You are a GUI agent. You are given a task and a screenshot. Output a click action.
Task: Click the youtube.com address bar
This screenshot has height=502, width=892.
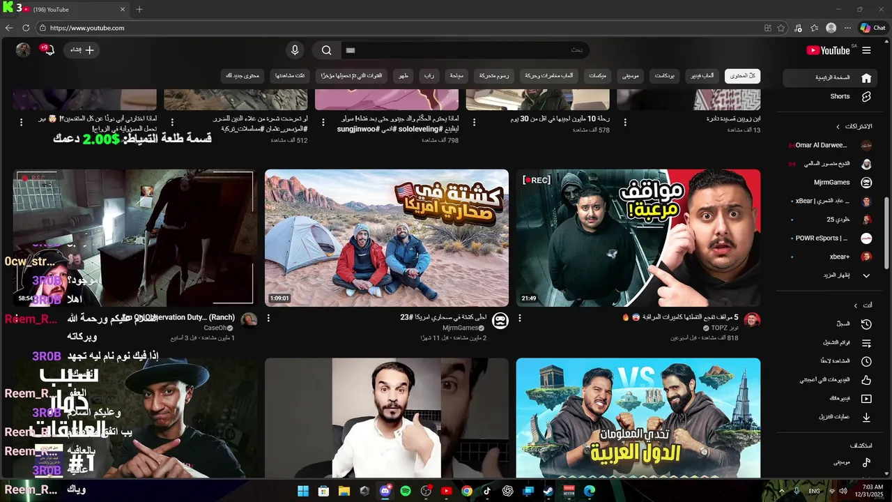(x=397, y=28)
